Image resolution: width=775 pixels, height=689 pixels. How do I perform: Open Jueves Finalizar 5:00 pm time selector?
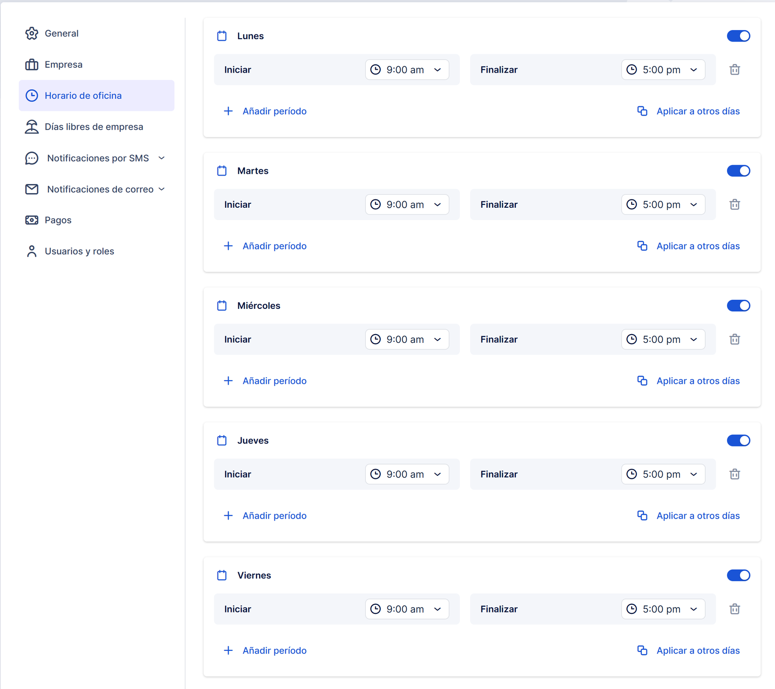[663, 475]
